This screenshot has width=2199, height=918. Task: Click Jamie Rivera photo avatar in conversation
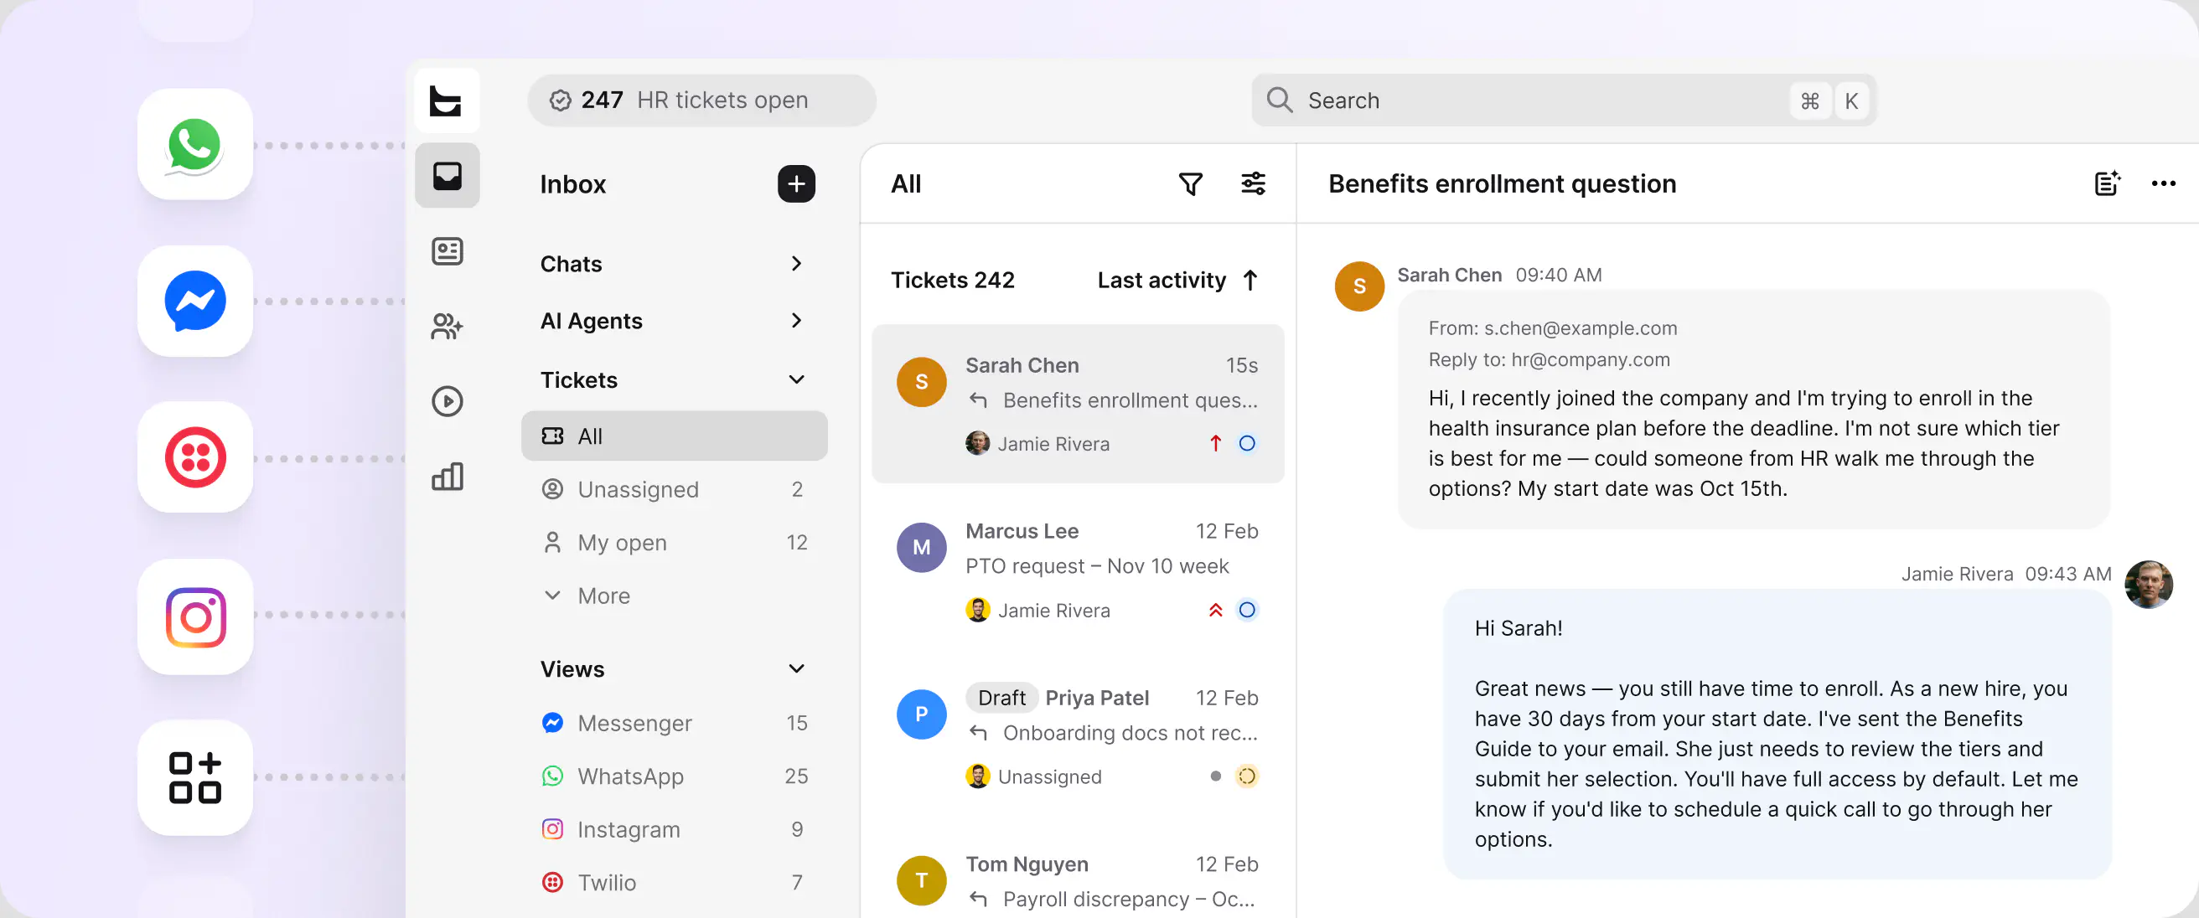pos(2148,585)
